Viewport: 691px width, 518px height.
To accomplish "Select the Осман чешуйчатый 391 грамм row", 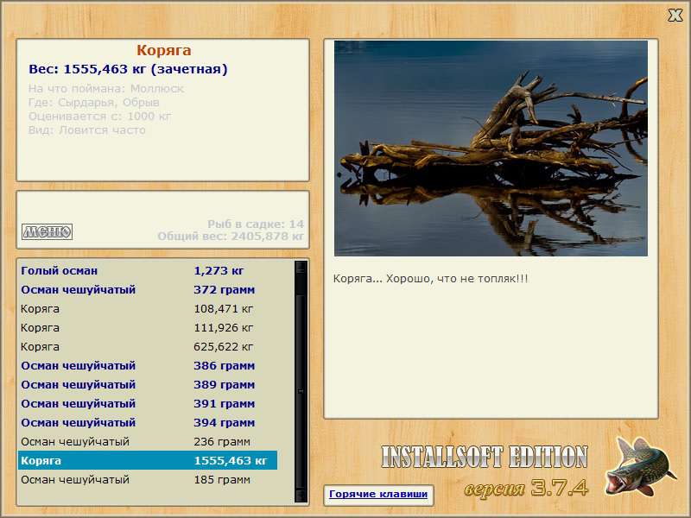I will (148, 403).
